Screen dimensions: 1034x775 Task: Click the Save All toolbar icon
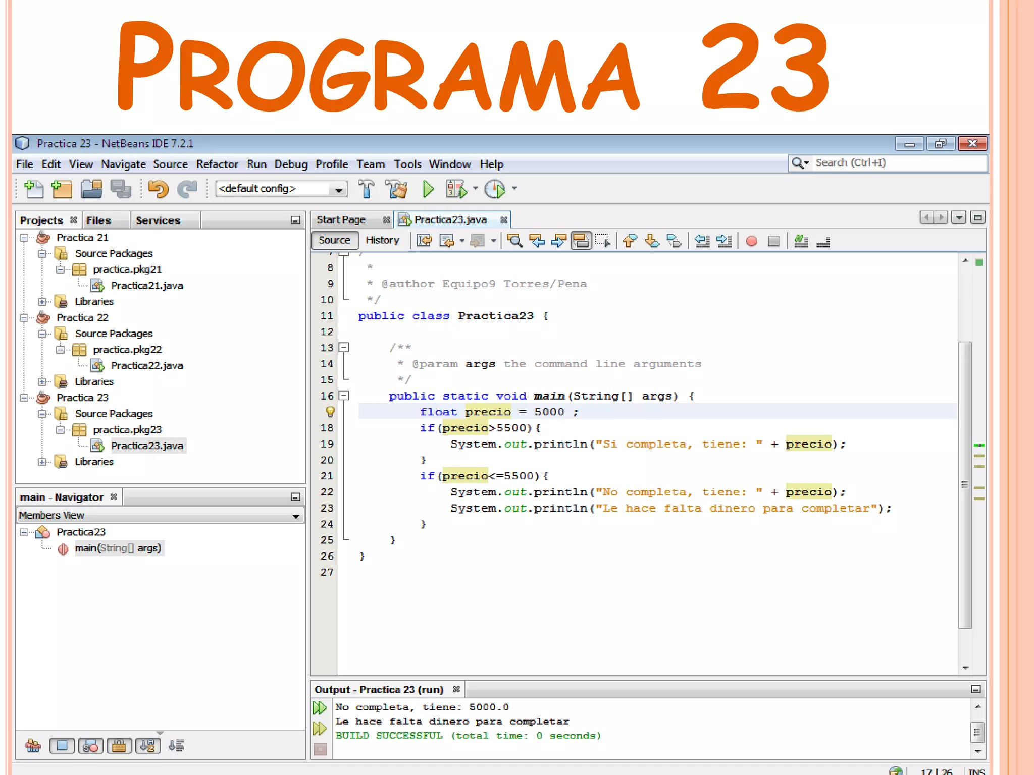121,189
